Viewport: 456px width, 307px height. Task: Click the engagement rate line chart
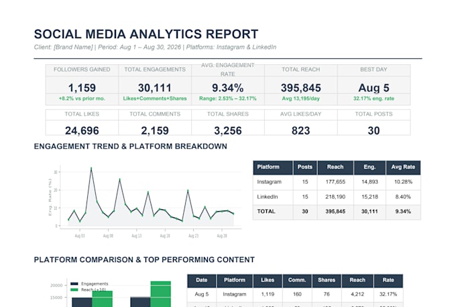[145, 202]
